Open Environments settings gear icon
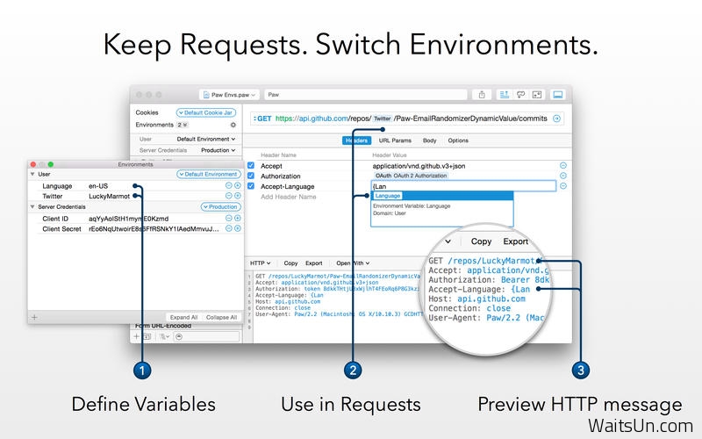The image size is (702, 439). point(233,125)
